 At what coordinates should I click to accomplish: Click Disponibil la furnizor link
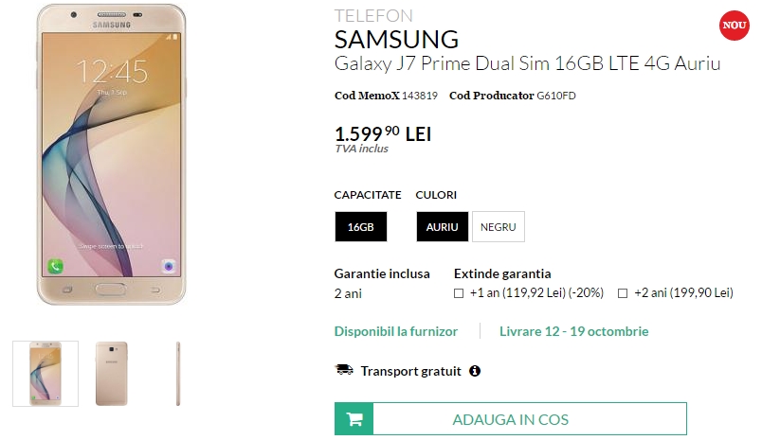click(395, 331)
